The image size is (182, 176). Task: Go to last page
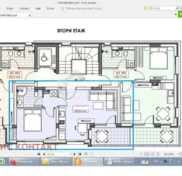tap(80, 154)
